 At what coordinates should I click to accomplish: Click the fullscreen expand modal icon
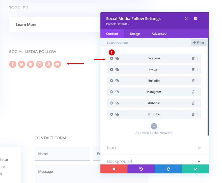point(187,19)
